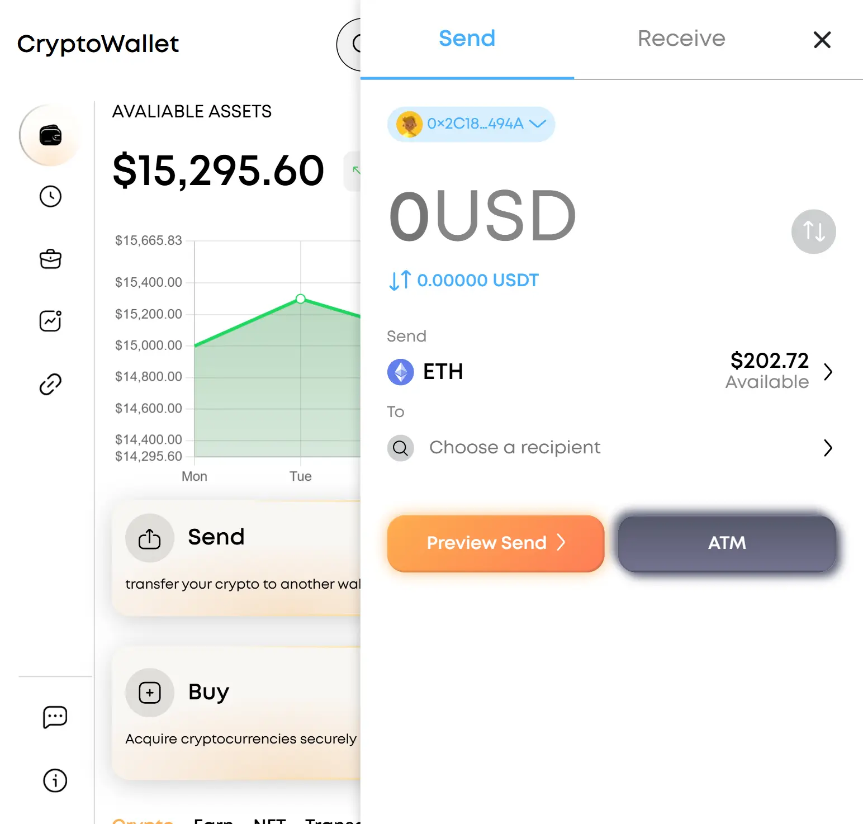Click the info circle icon
The width and height of the screenshot is (863, 824).
pyautogui.click(x=55, y=780)
